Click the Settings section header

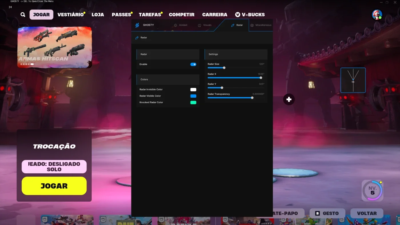(x=236, y=54)
